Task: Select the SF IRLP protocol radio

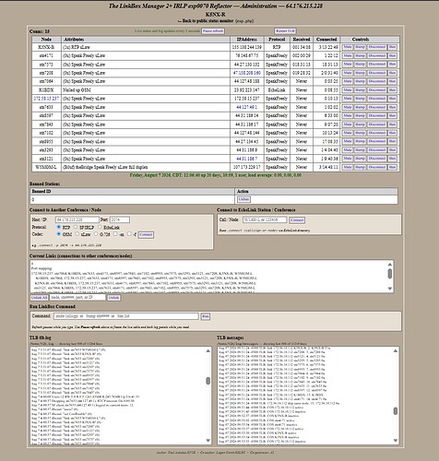Action: [76, 227]
